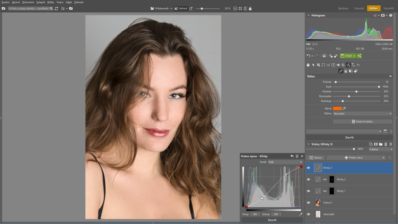Toggle visibility of Křivky 2 layer
This screenshot has height=224, width=398.
[308, 180]
